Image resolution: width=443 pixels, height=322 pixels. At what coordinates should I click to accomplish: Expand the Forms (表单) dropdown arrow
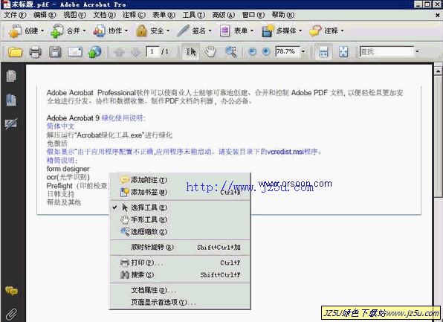tap(252, 30)
